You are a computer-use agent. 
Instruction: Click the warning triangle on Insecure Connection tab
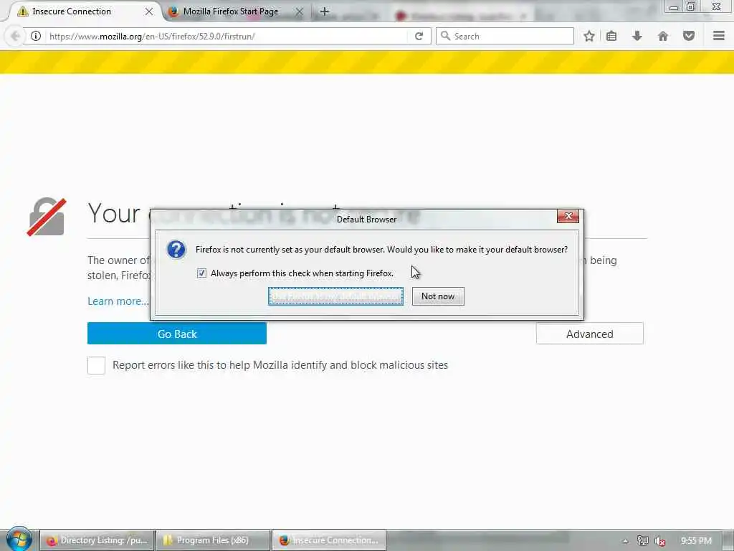[22, 11]
